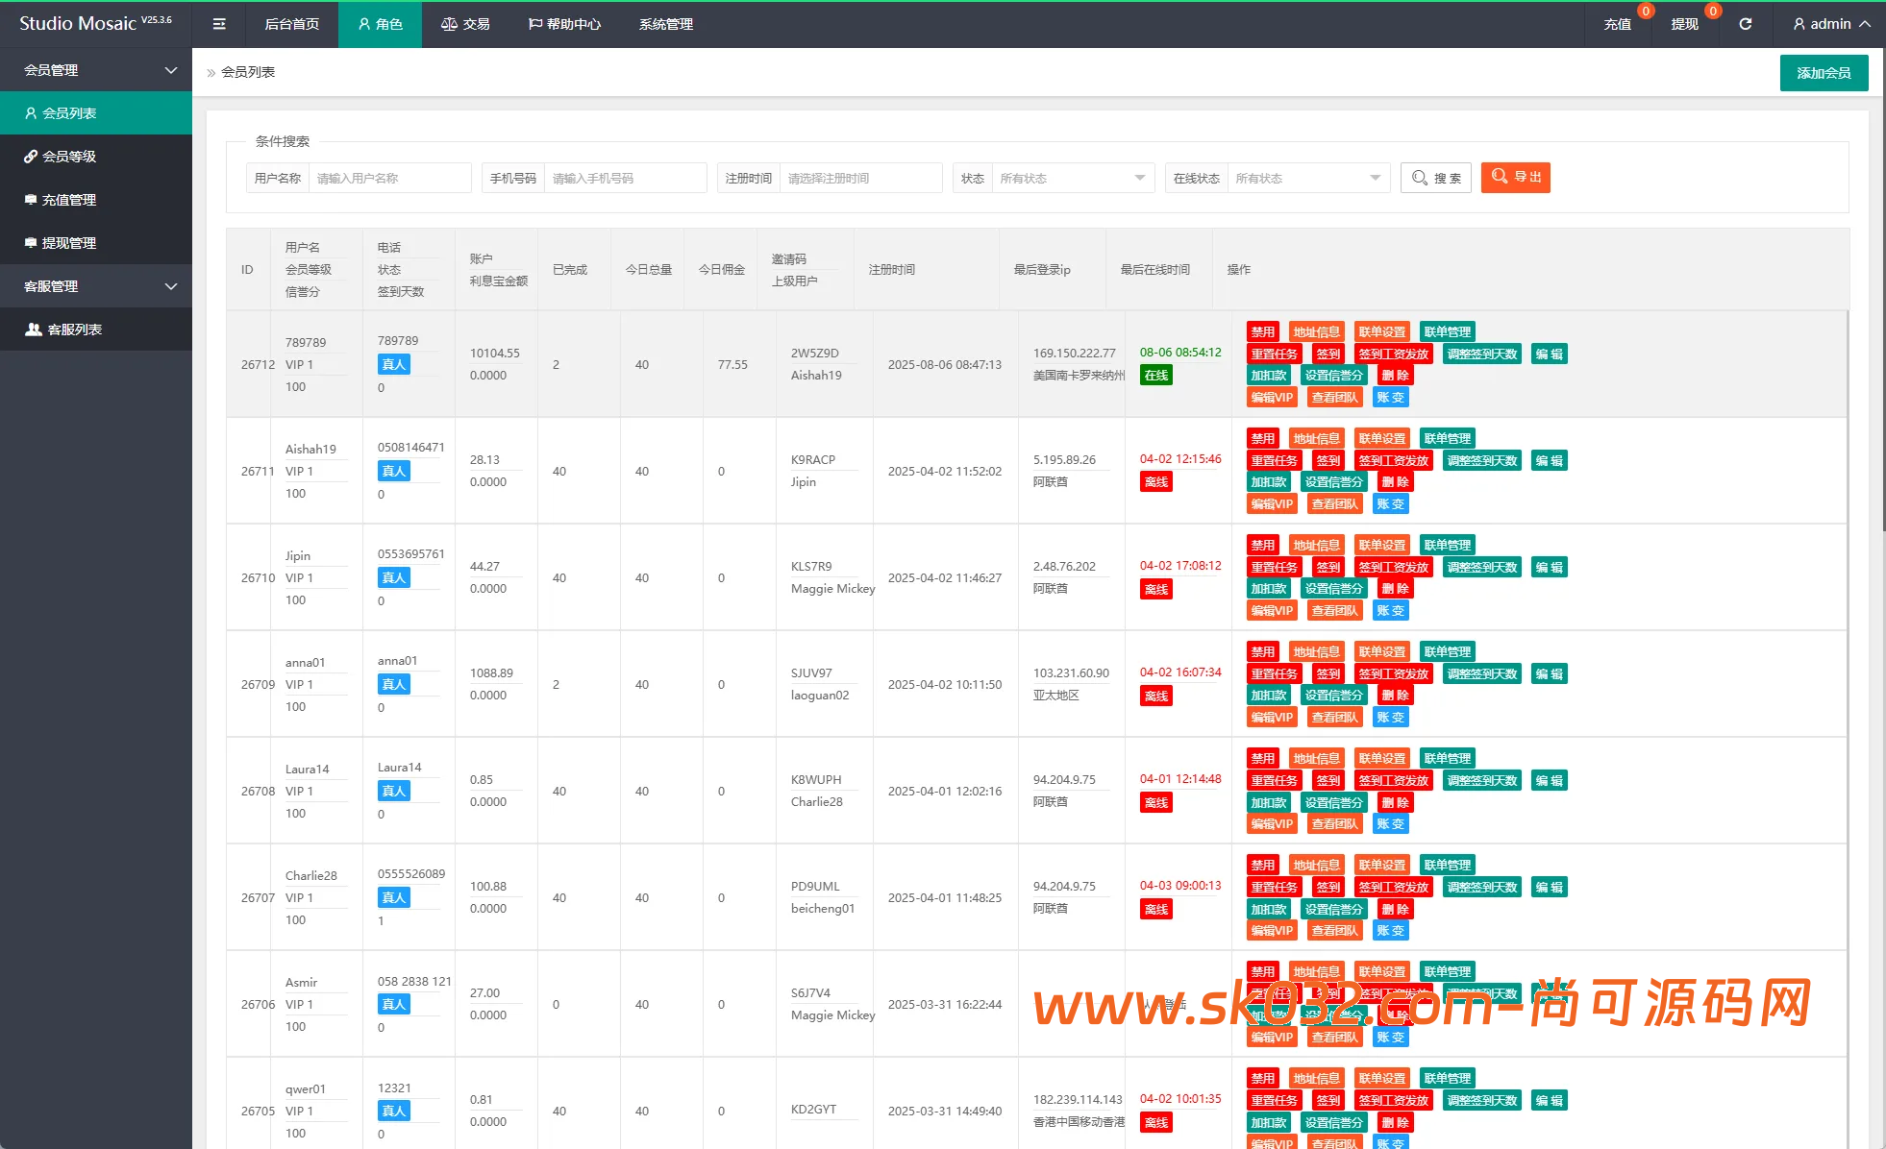This screenshot has width=1886, height=1149.
Task: Click the 搜索 magnifier button
Action: tap(1435, 178)
